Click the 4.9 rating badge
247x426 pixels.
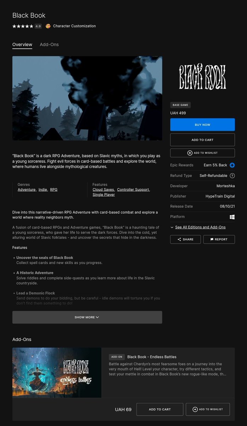tap(38, 26)
